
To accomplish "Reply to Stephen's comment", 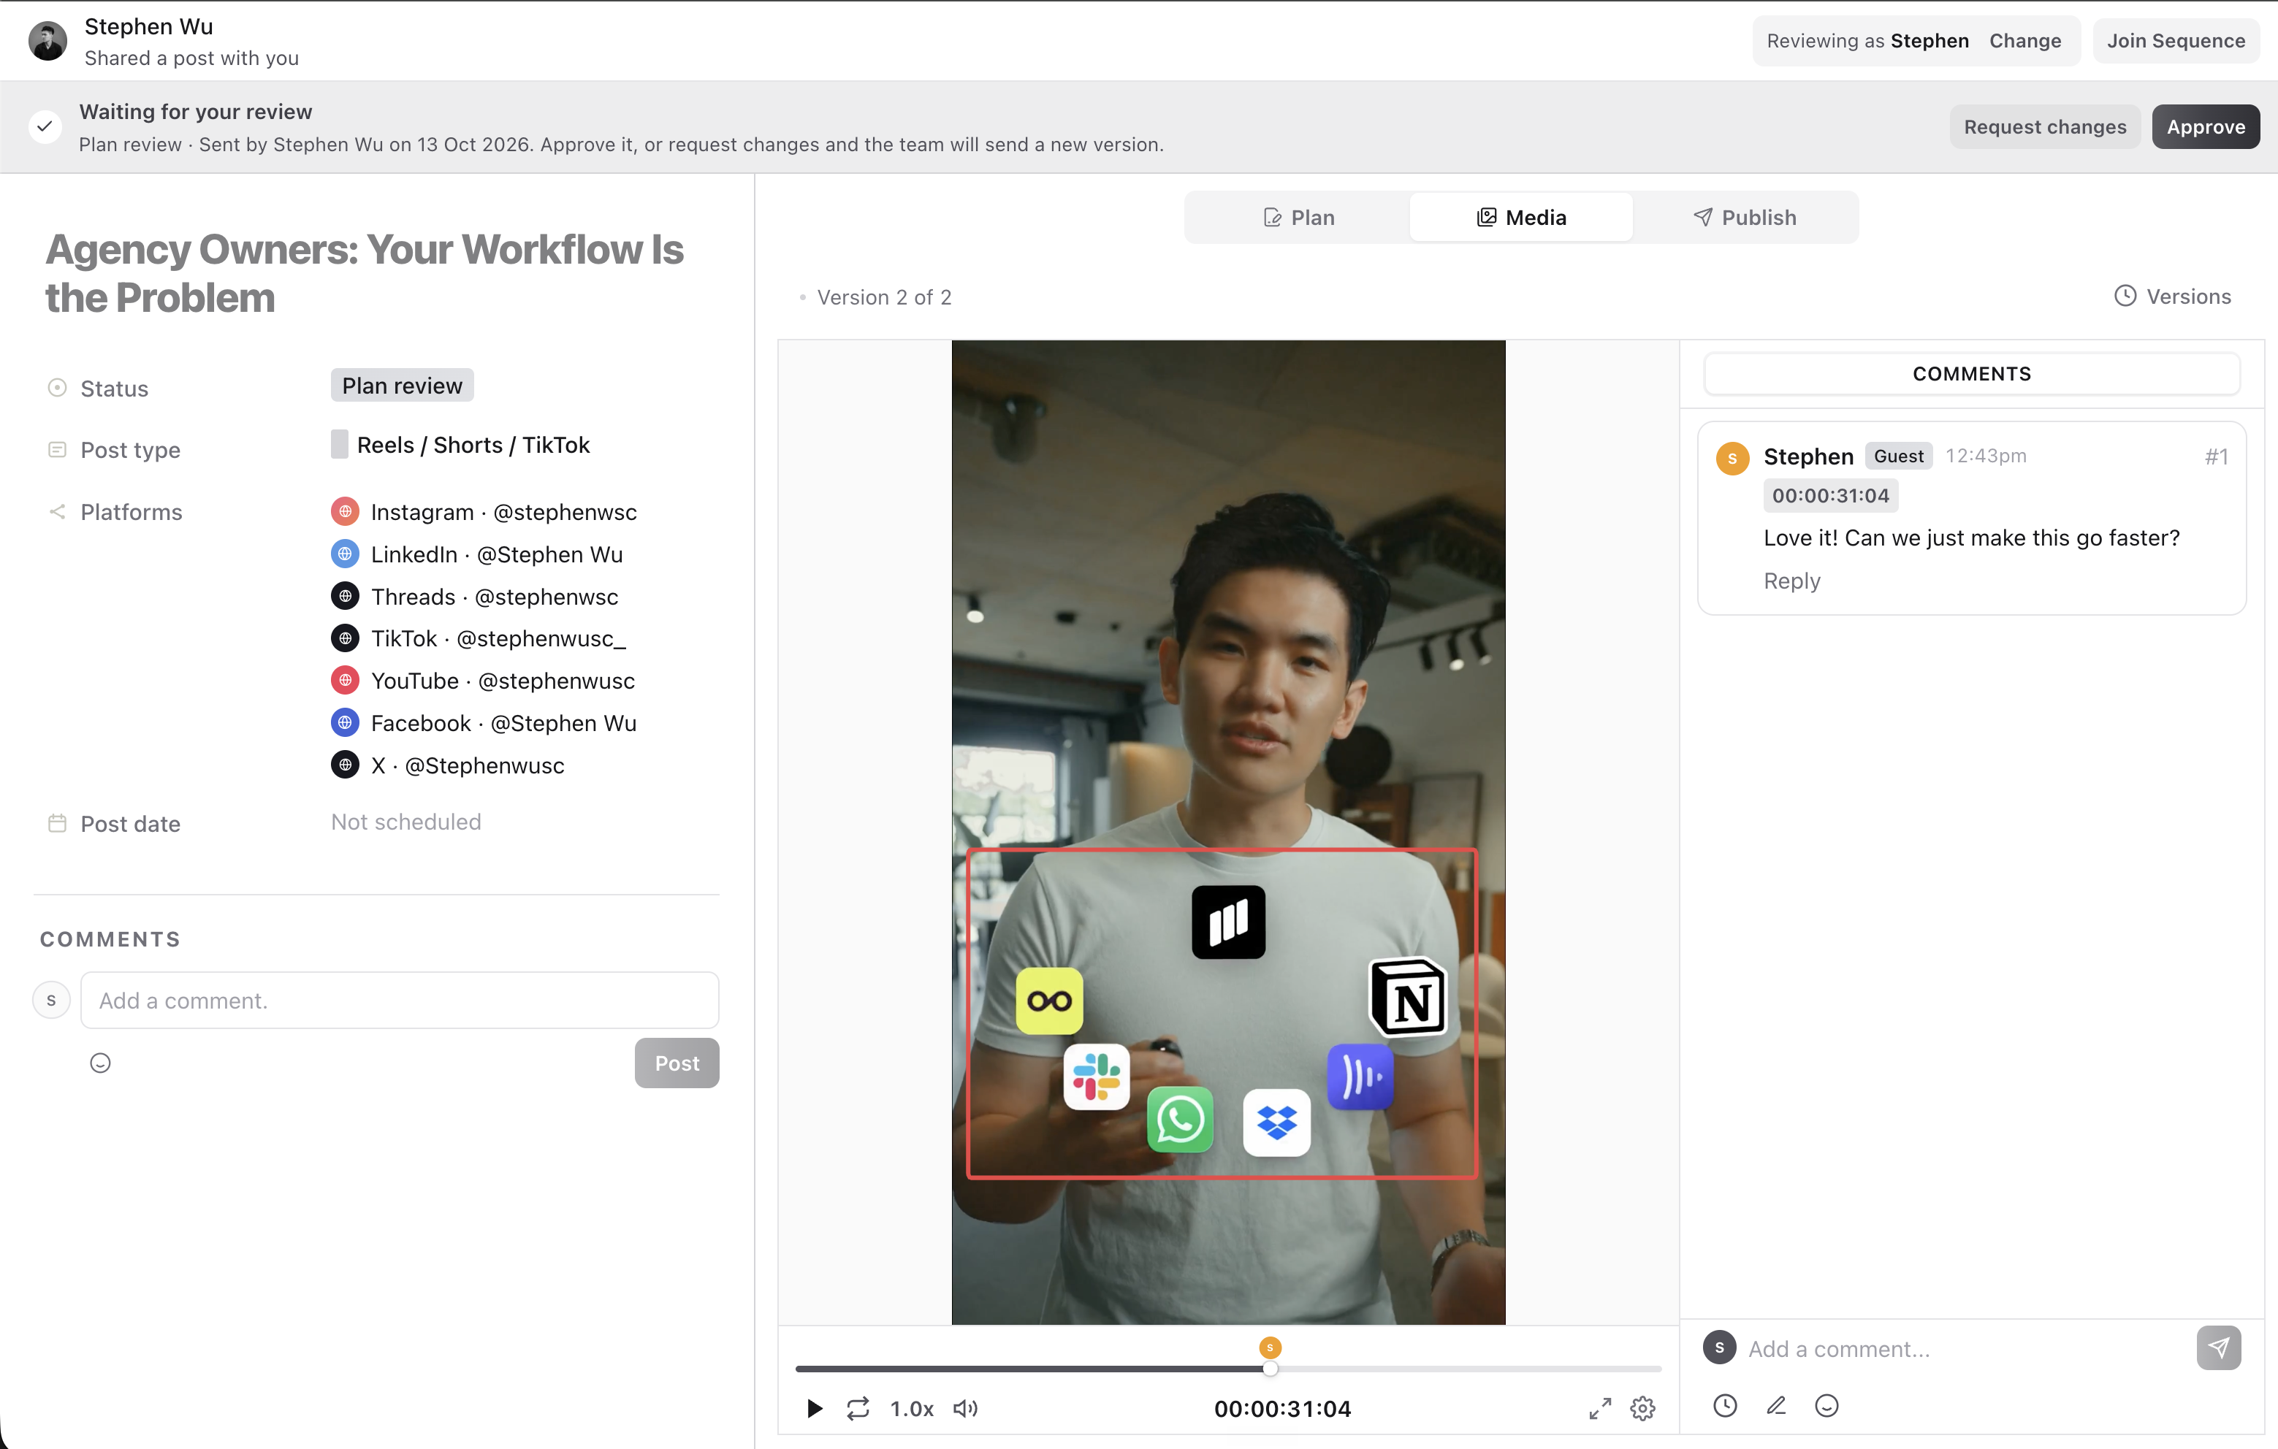I will pos(1791,581).
